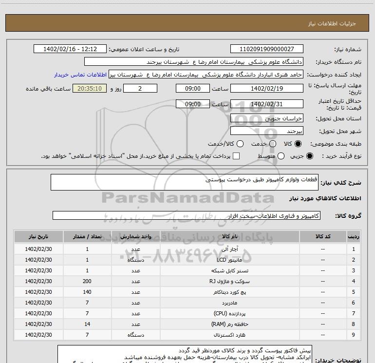This screenshot has height=363, width=375.
Task: Click the response deadline hour 09:00 field
Action: (193, 89)
